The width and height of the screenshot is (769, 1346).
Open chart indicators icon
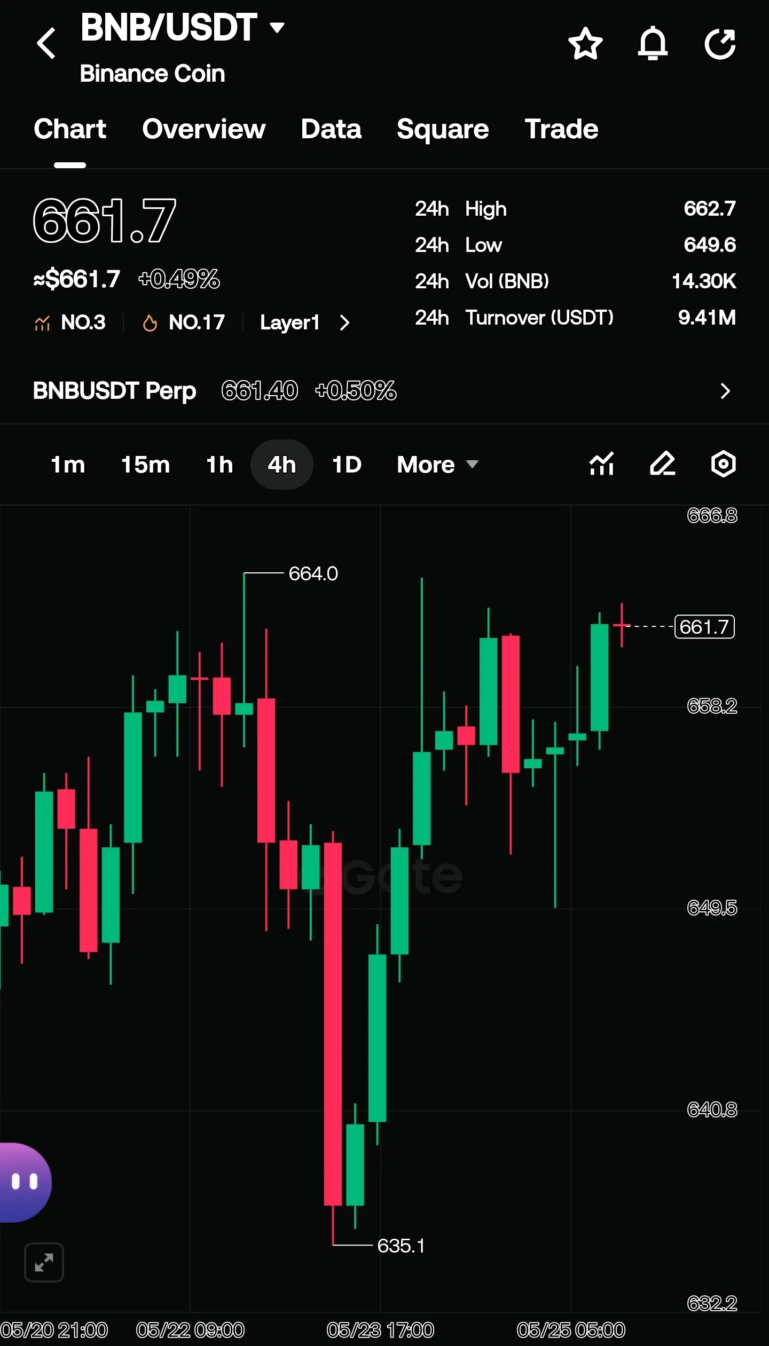click(x=602, y=463)
